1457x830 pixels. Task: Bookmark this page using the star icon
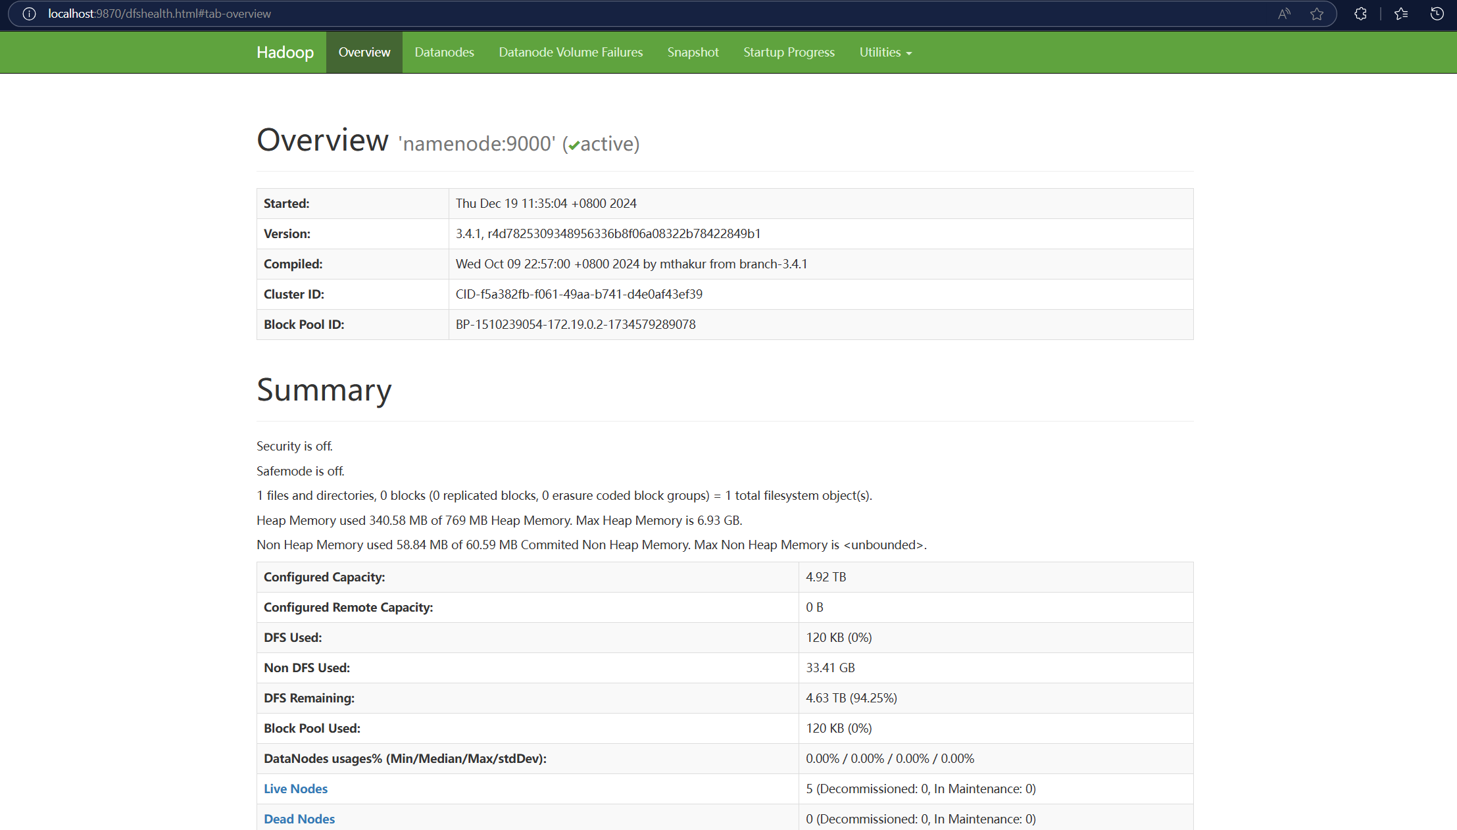point(1317,13)
